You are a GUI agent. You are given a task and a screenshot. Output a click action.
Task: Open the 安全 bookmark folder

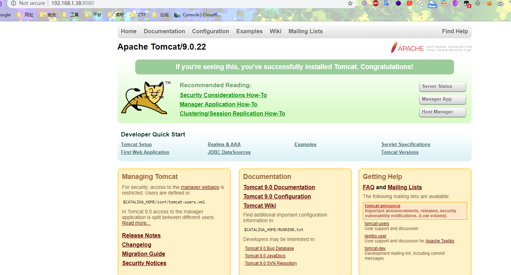coord(48,15)
